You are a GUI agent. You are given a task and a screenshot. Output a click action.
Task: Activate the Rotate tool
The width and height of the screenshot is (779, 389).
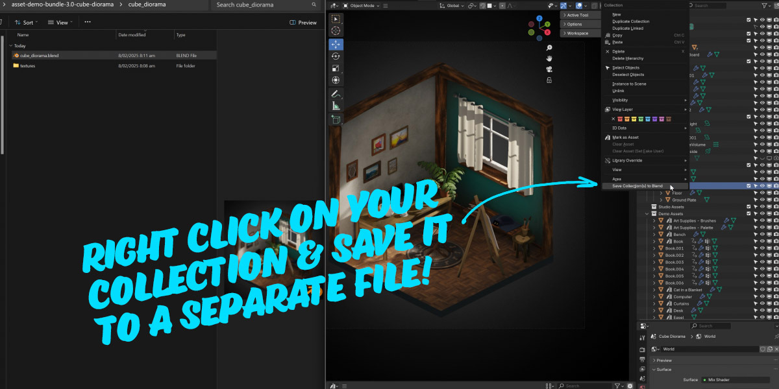click(336, 56)
